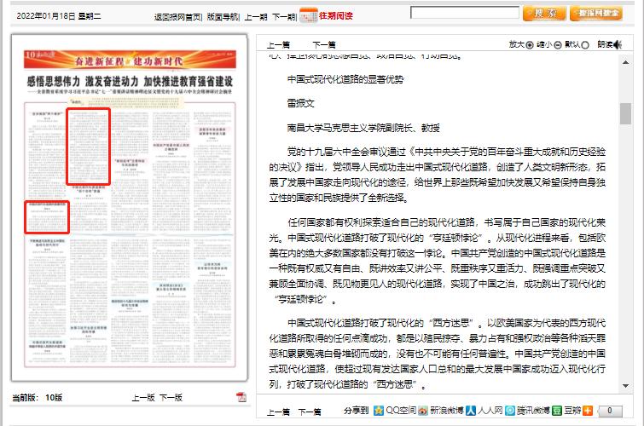The width and height of the screenshot is (644, 426).
Task: Click the article scrollbar up arrow
Action: coord(625,62)
